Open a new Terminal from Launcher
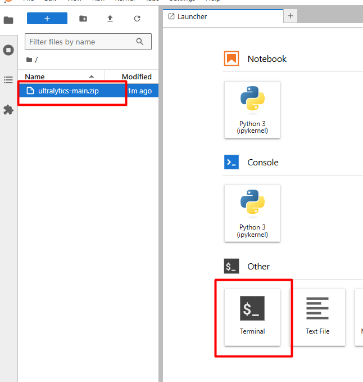This screenshot has height=382, width=363. coord(252,317)
